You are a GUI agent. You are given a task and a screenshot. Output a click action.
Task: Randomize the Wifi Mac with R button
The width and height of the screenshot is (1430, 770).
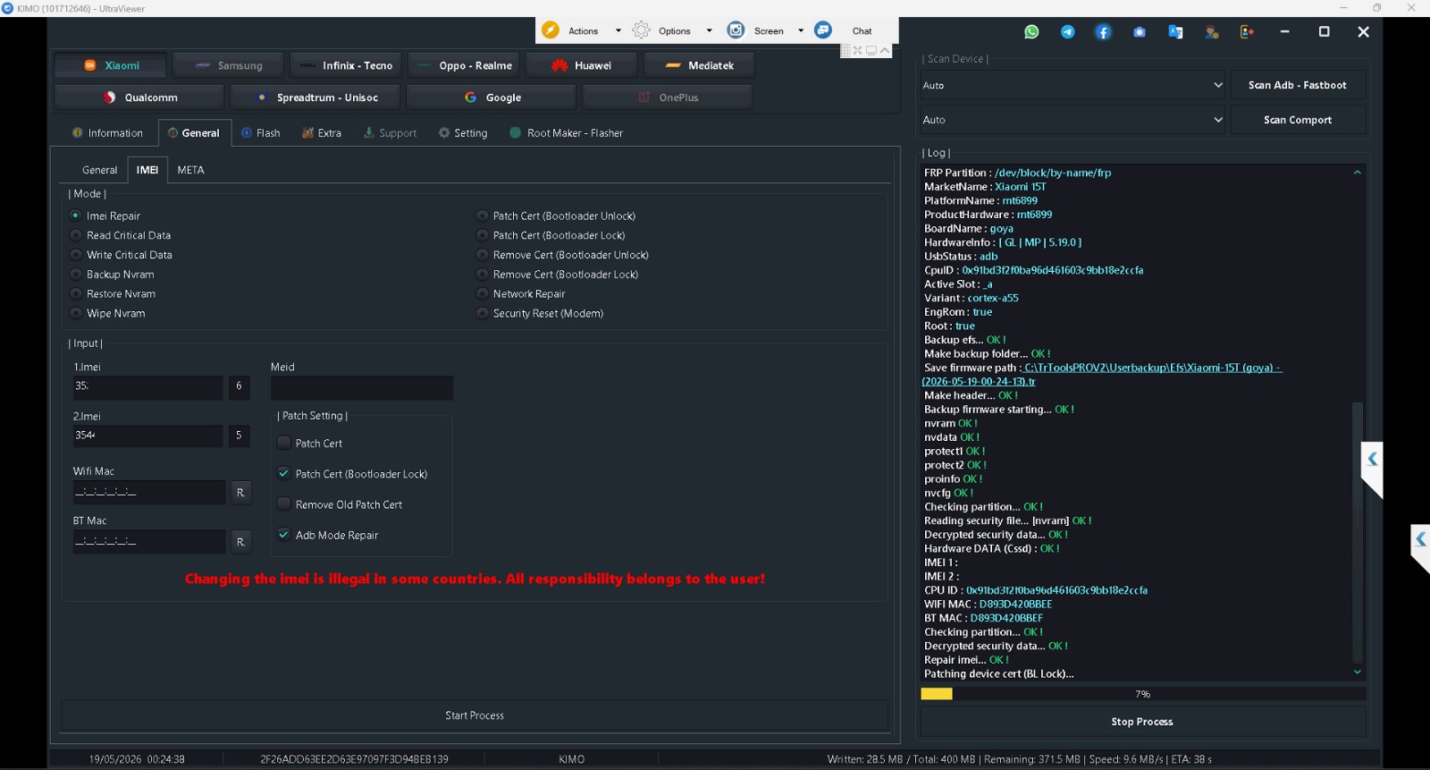[x=240, y=493]
